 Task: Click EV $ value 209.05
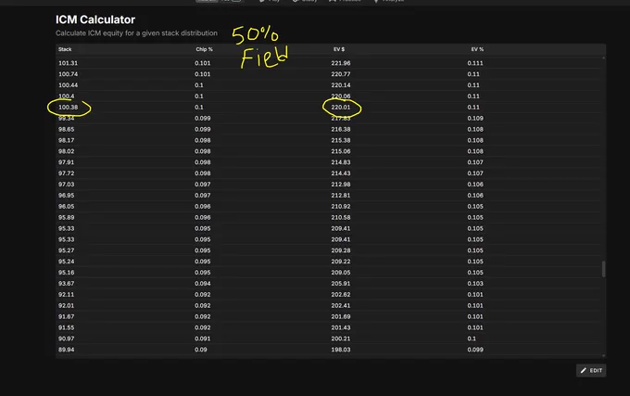341,273
